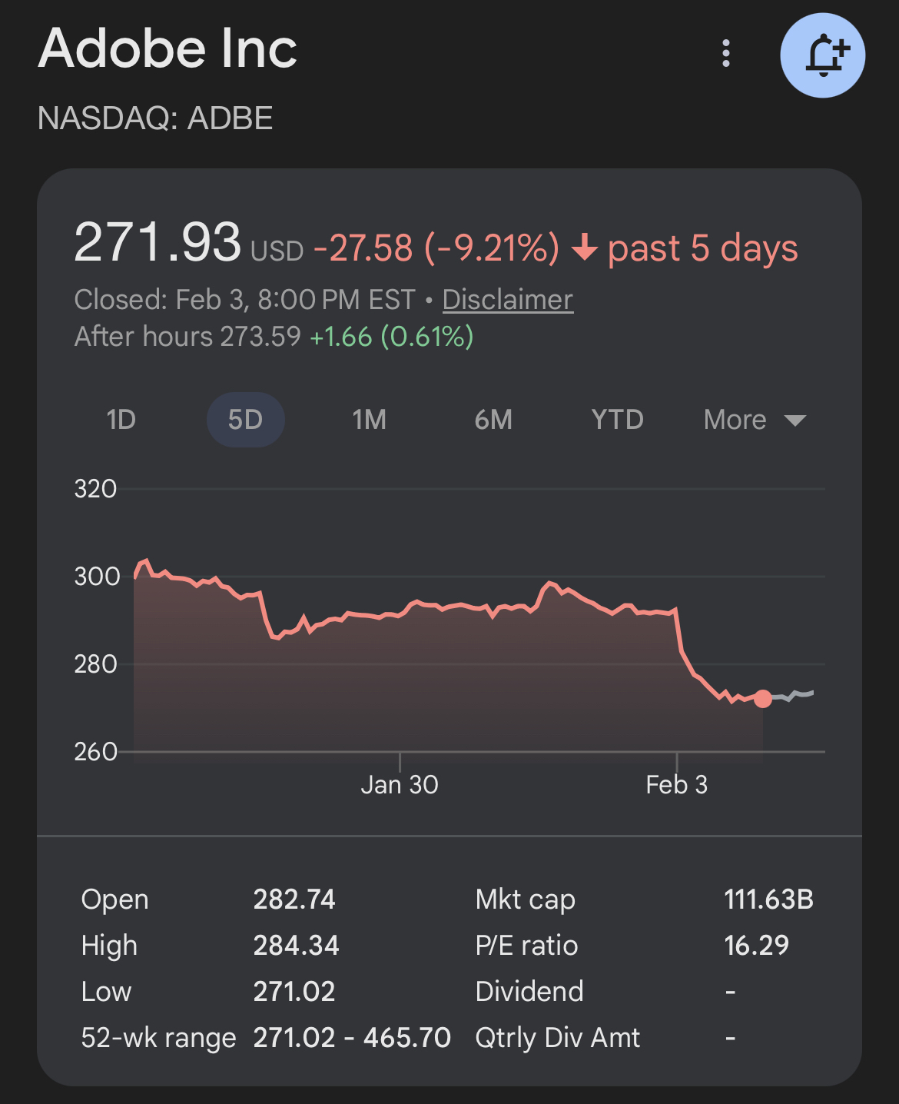Click the 271.93 current price
Screen dimensions: 899x1104
(158, 243)
